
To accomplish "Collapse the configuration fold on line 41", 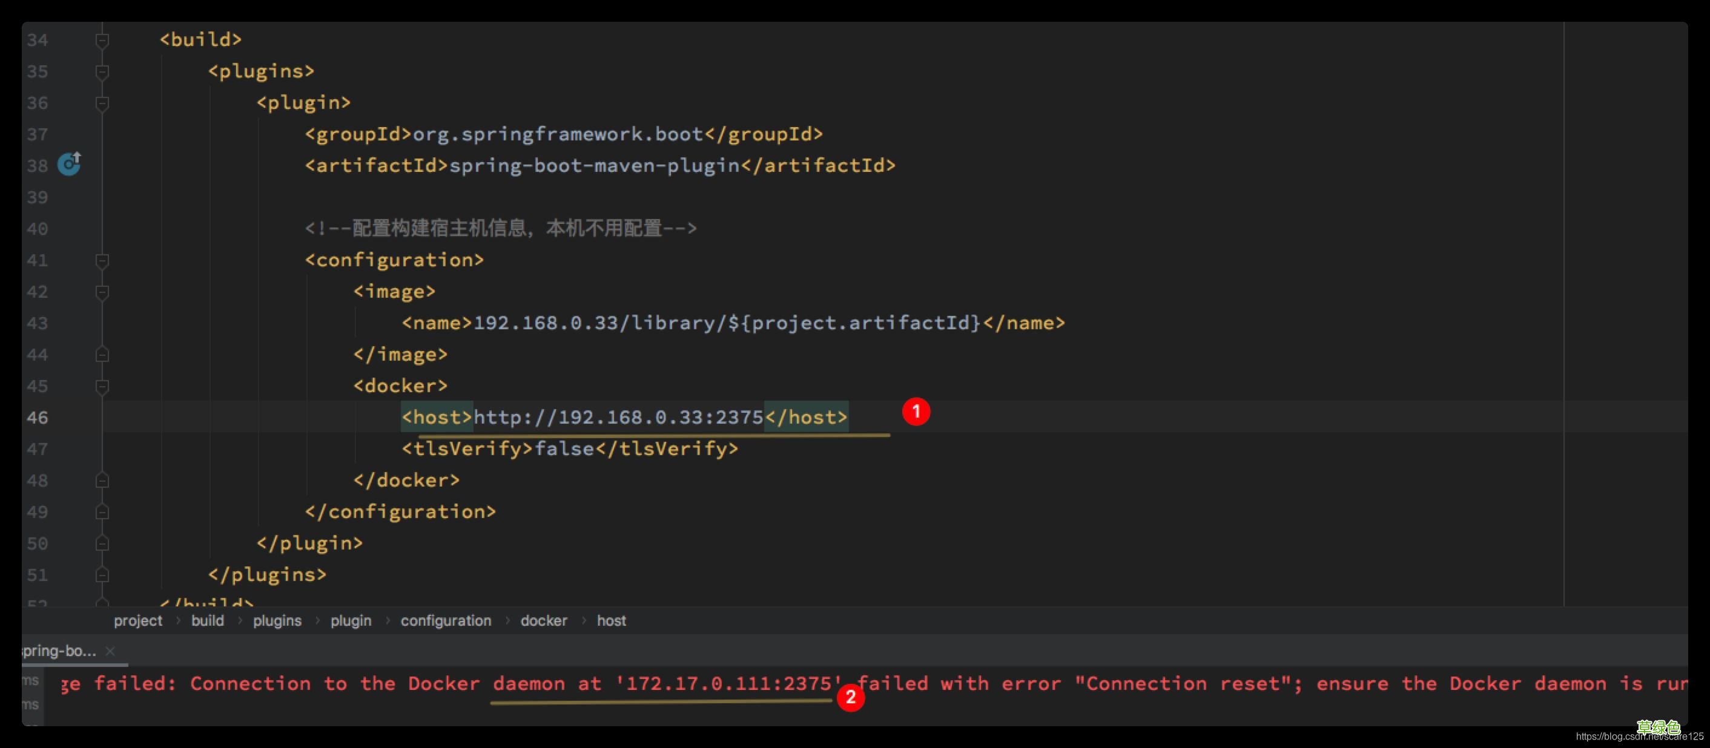I will [102, 260].
